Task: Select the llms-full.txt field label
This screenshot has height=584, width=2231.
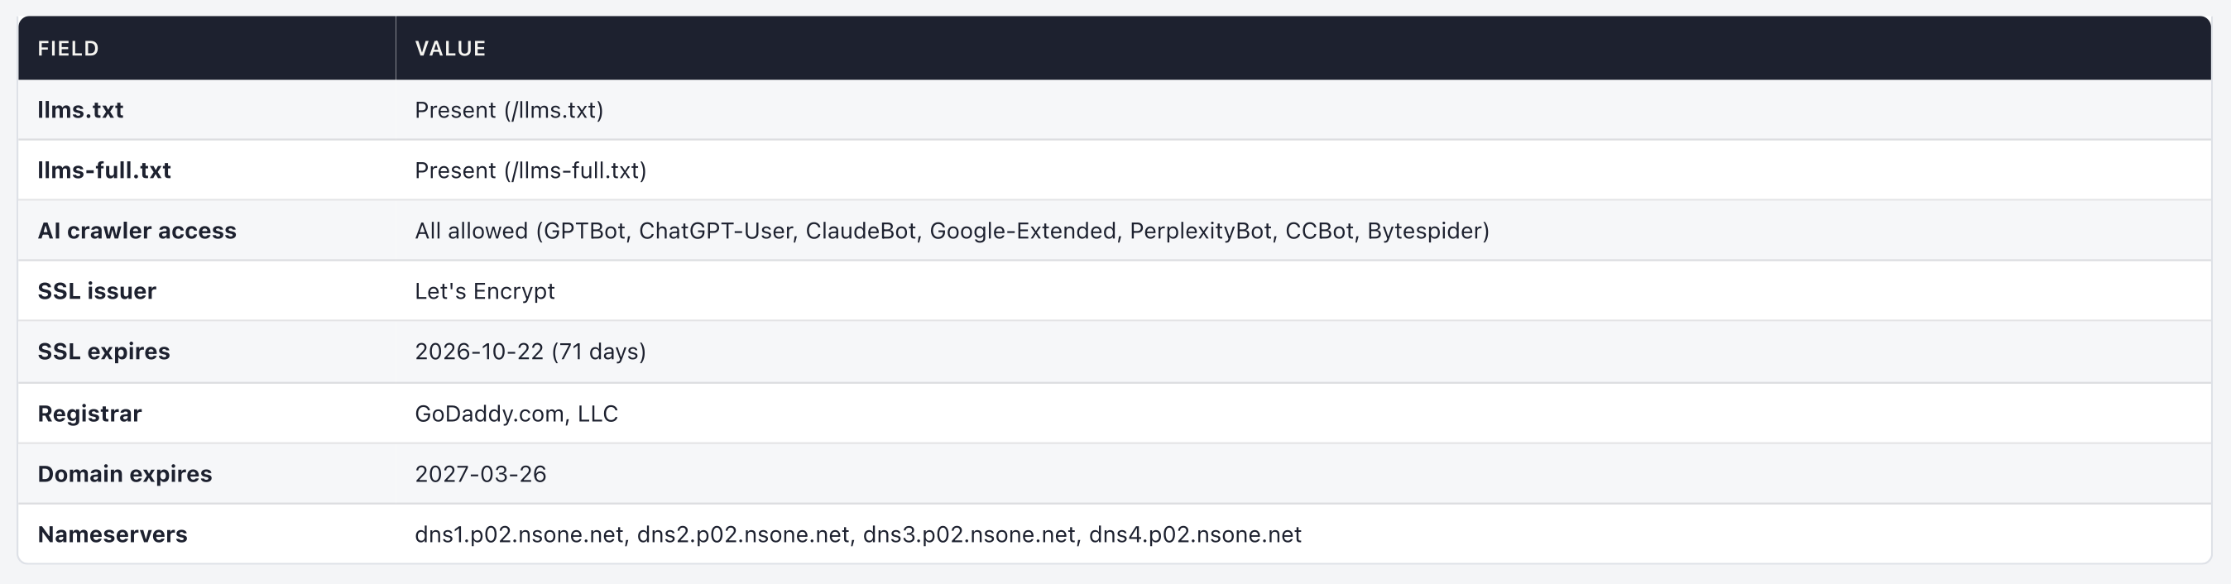Action: point(104,170)
